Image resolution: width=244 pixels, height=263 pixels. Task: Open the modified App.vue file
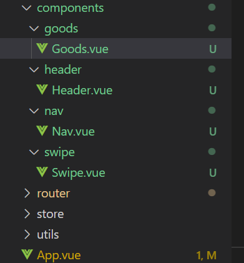(115, 255)
